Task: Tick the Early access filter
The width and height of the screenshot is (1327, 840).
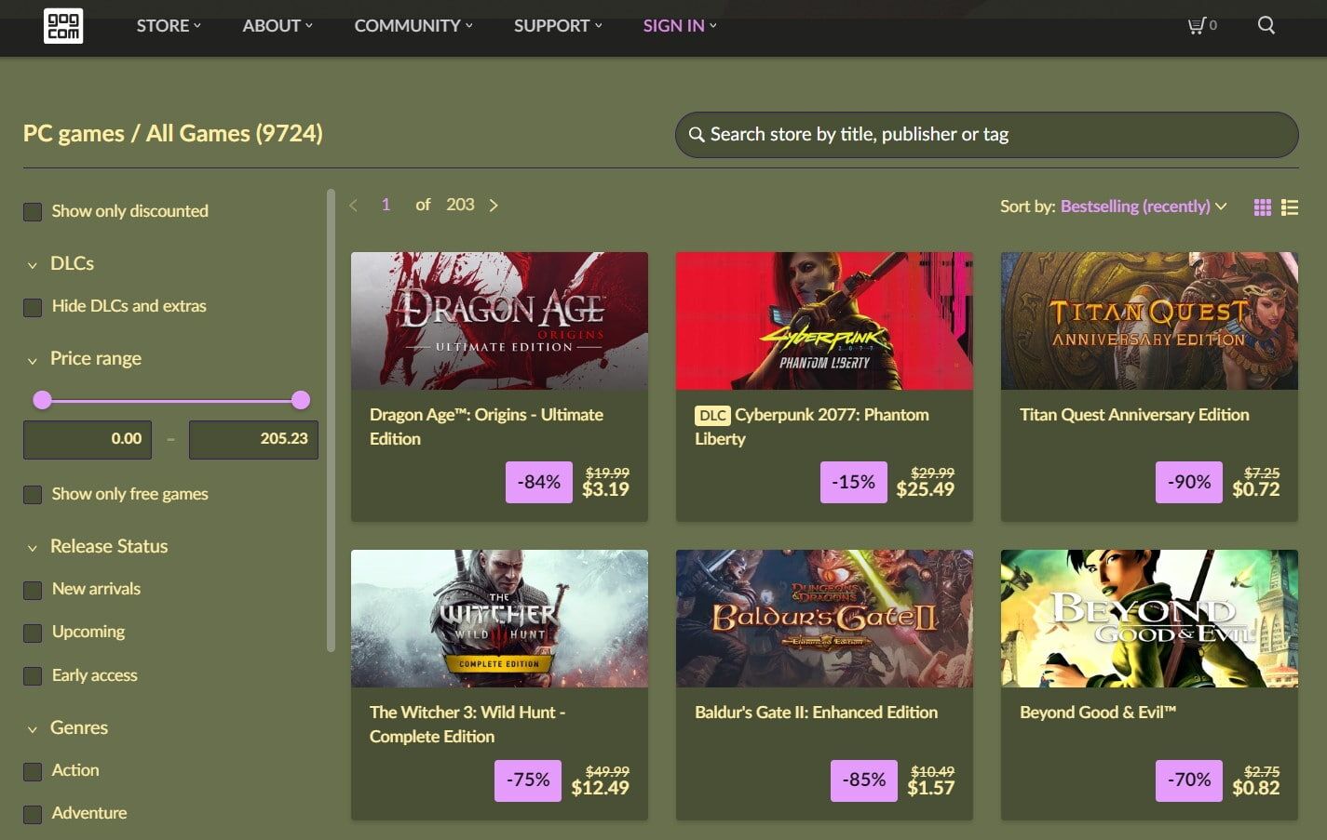Action: [x=33, y=676]
